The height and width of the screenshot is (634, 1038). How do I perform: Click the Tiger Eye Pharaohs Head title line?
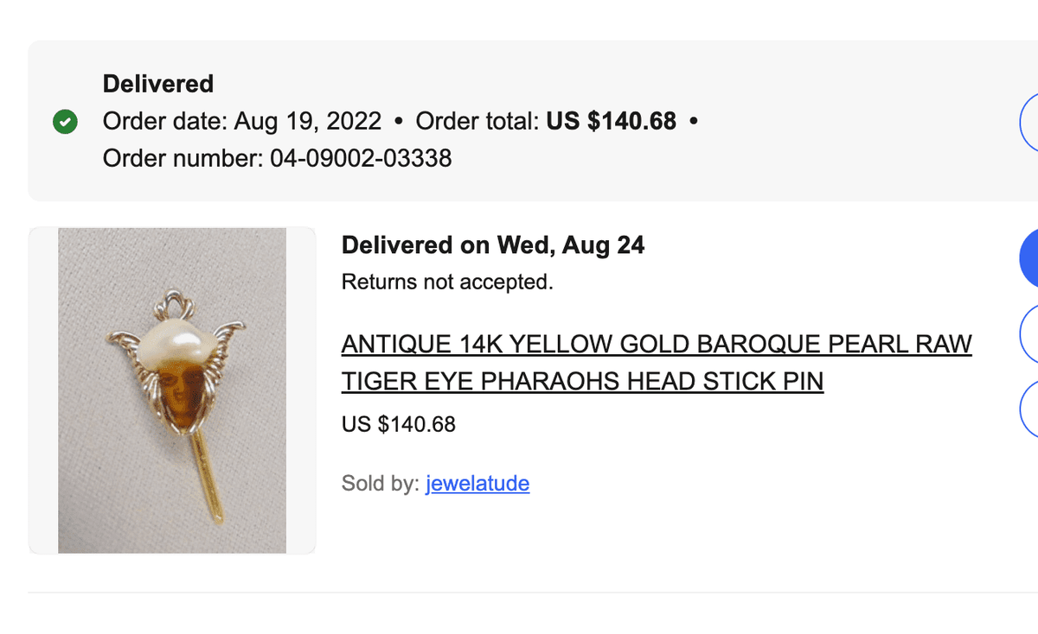pyautogui.click(x=583, y=380)
